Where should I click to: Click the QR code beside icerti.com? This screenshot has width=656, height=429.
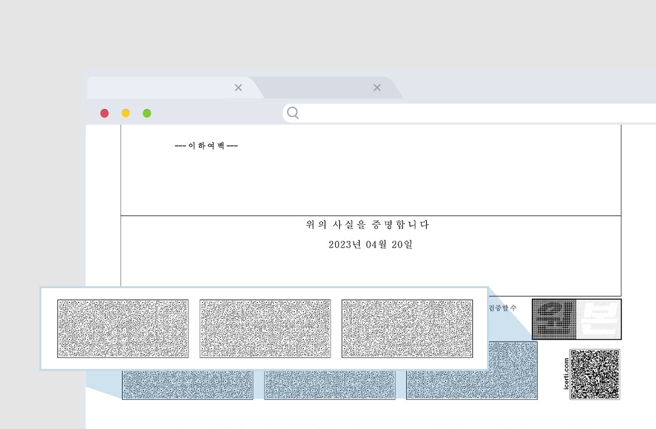point(594,374)
